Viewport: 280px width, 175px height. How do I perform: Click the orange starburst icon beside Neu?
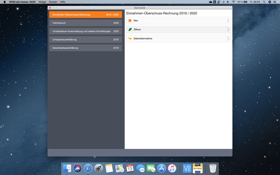point(130,21)
